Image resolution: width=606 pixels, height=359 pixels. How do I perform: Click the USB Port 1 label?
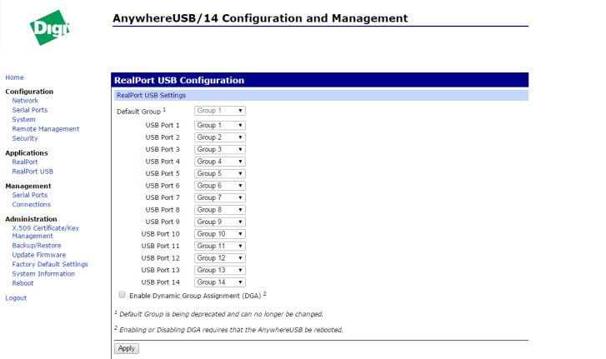click(x=163, y=126)
